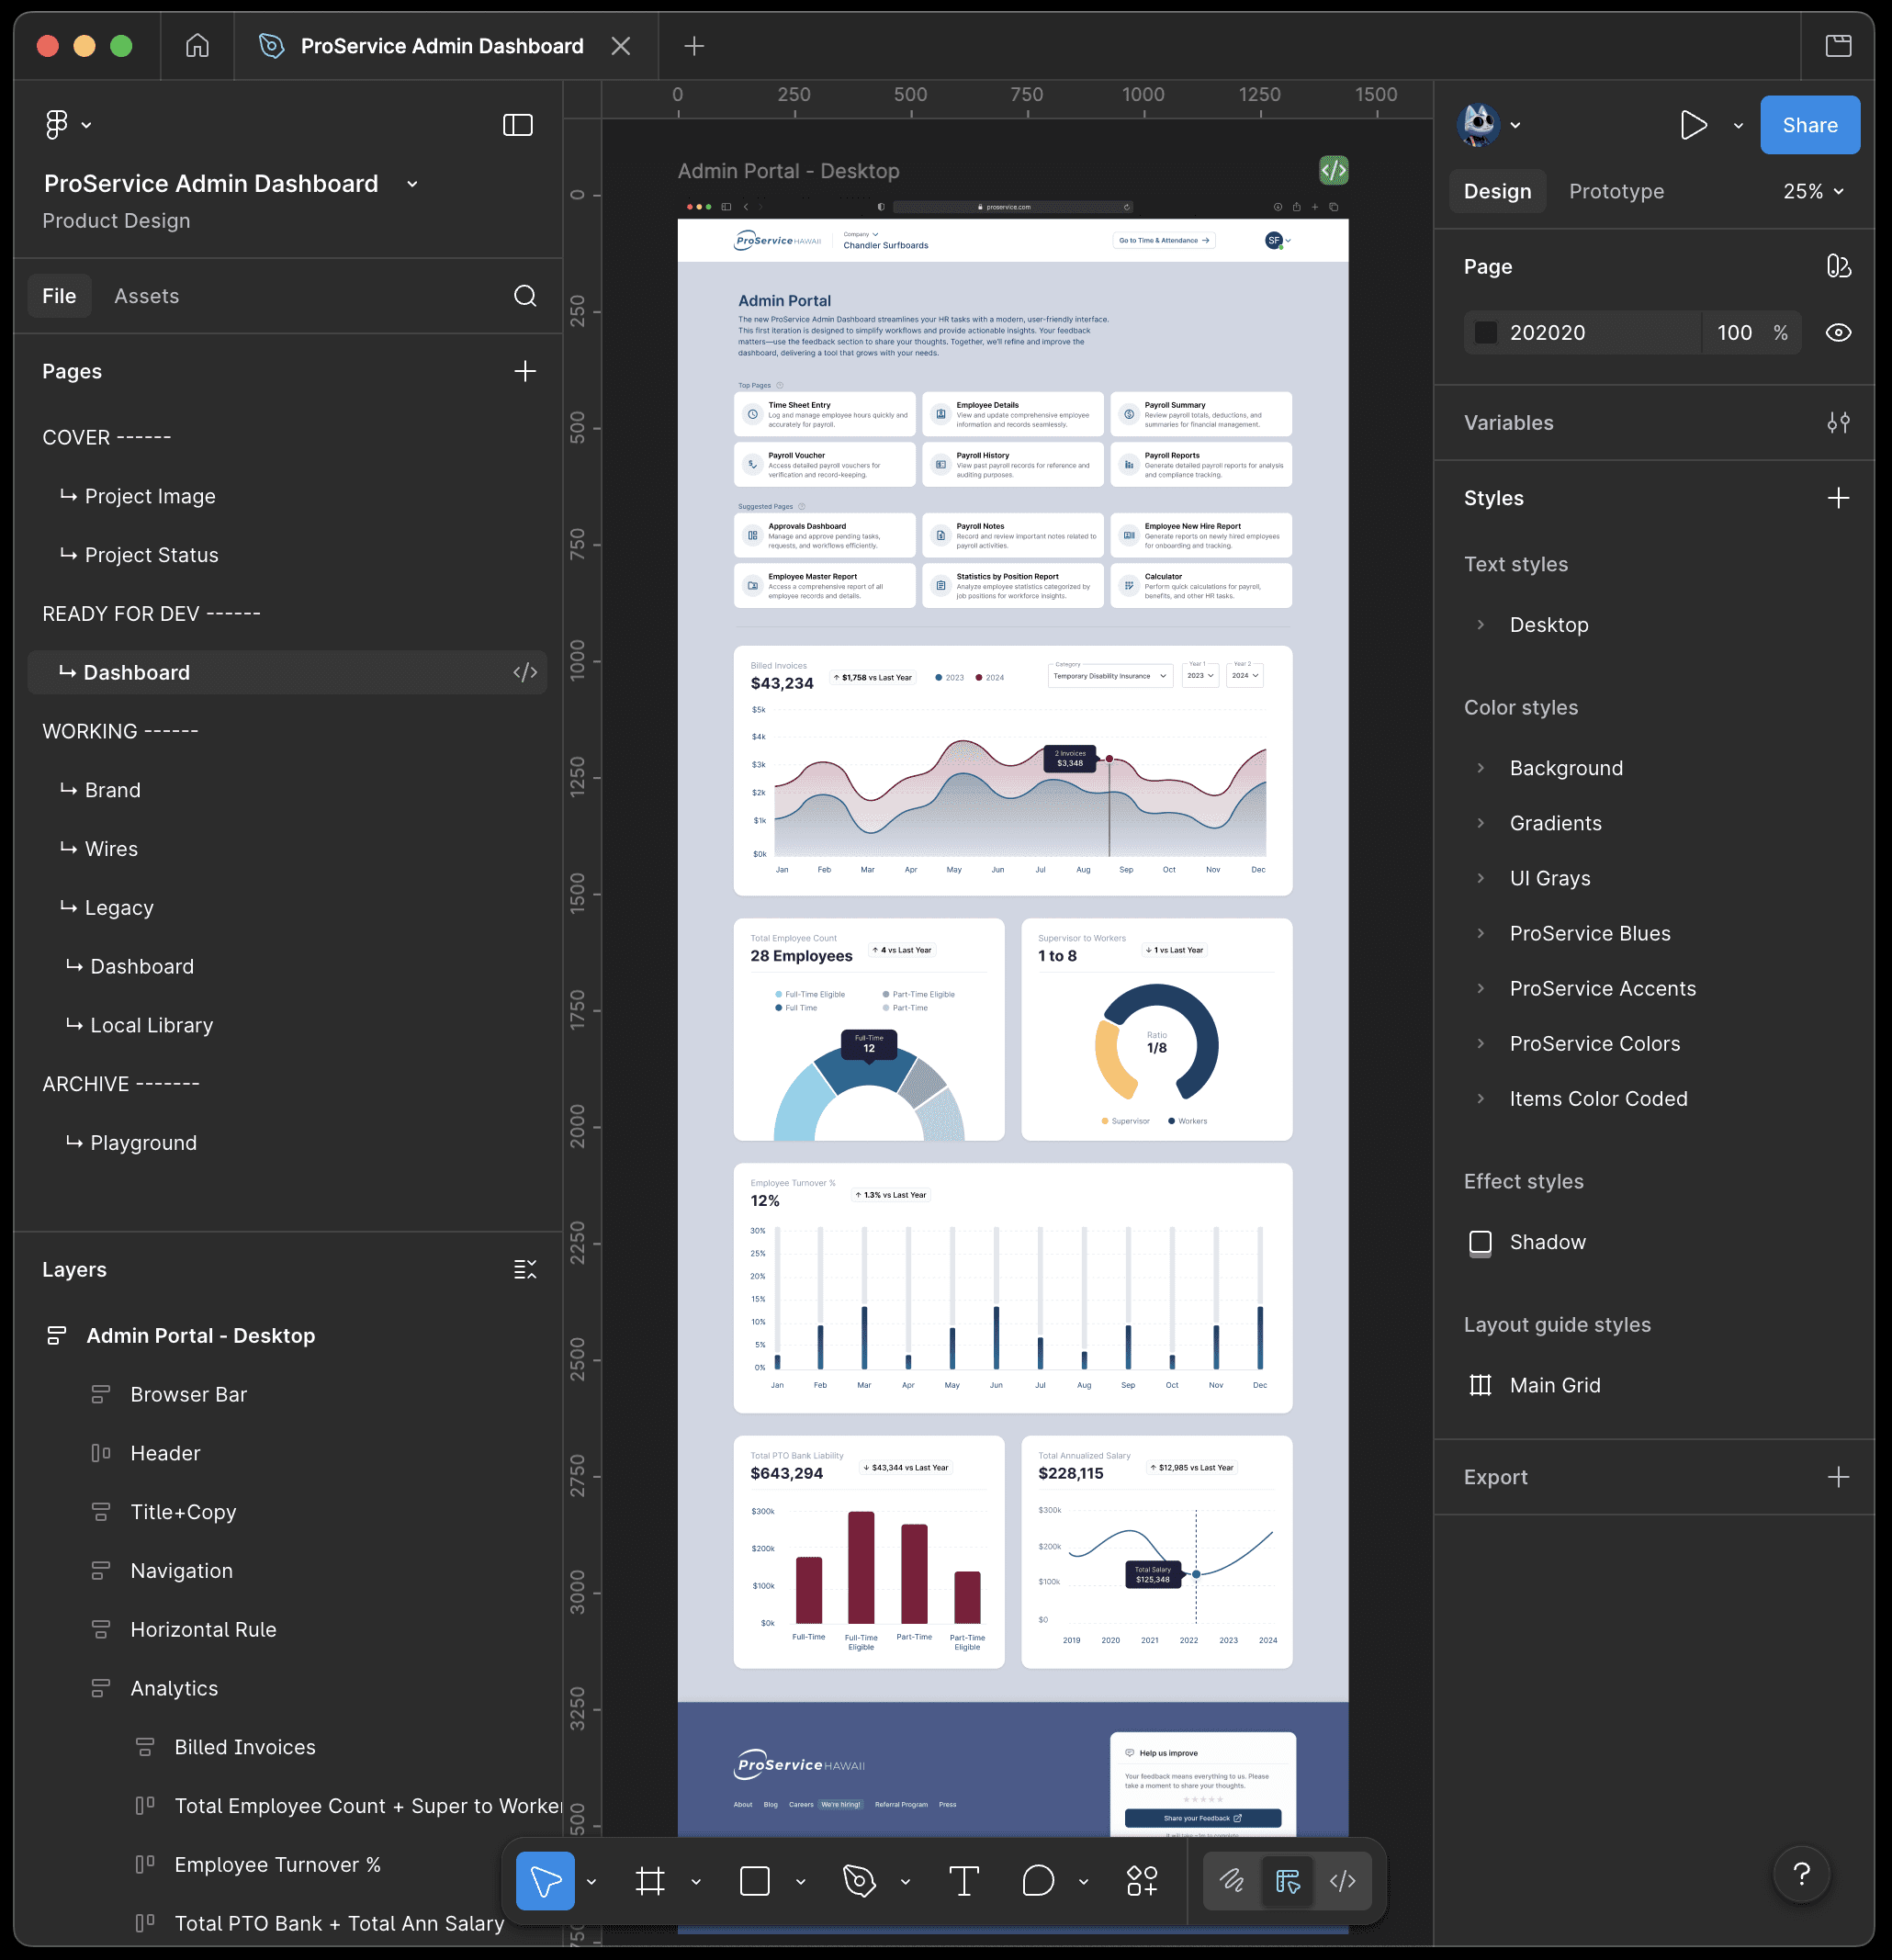Toggle page background color visibility eye

(1837, 333)
